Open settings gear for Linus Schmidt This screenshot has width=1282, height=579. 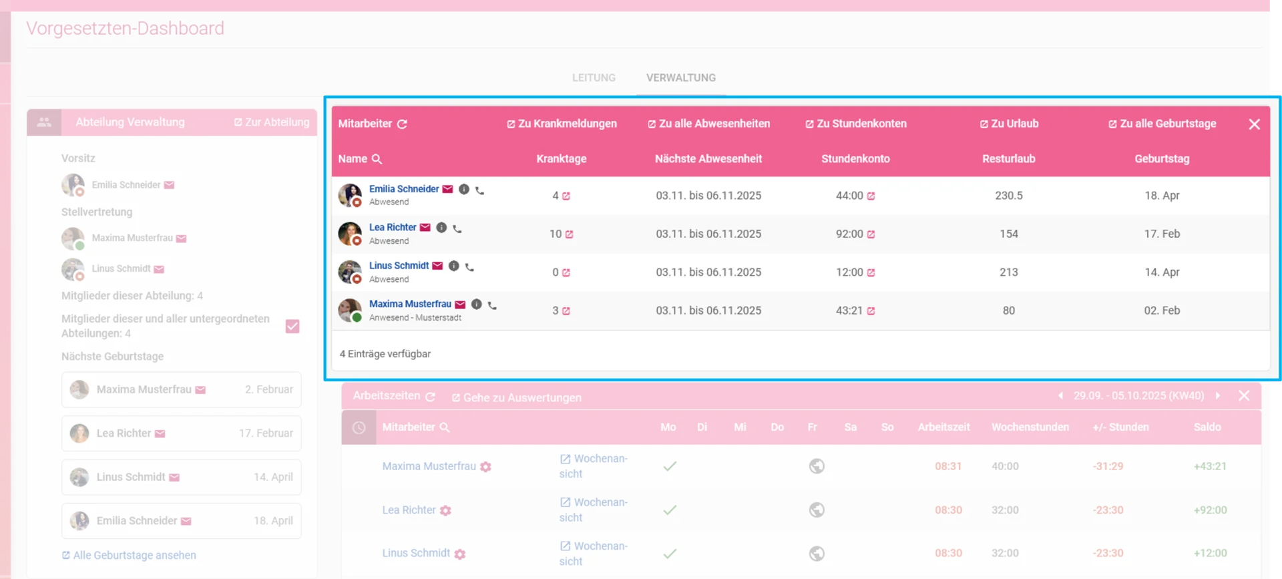click(x=460, y=554)
